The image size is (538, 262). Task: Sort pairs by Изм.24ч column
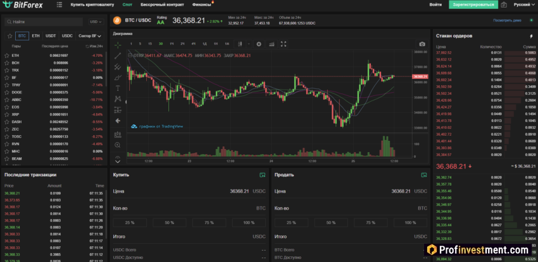point(94,46)
